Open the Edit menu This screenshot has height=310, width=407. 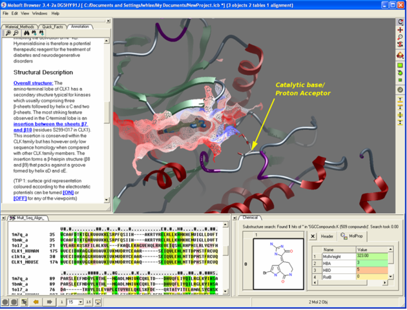pyautogui.click(x=14, y=13)
